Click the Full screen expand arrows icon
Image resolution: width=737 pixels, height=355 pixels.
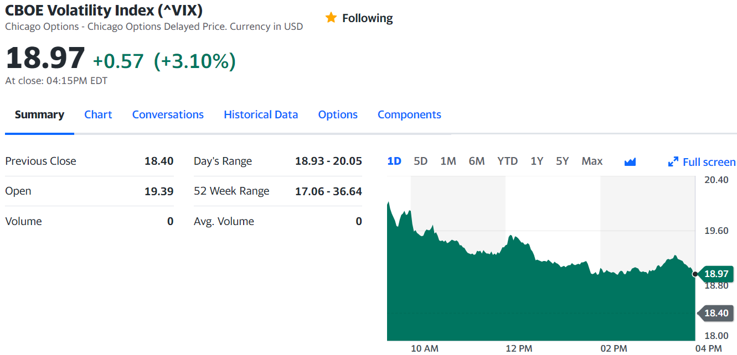673,162
